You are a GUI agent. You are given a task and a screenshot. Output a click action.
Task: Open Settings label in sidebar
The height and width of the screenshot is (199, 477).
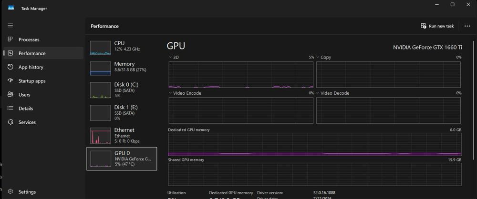point(27,192)
